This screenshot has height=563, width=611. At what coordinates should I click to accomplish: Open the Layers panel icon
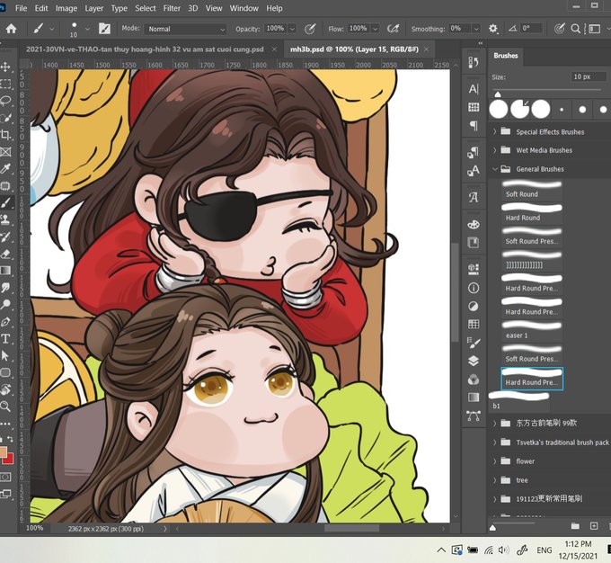(474, 361)
